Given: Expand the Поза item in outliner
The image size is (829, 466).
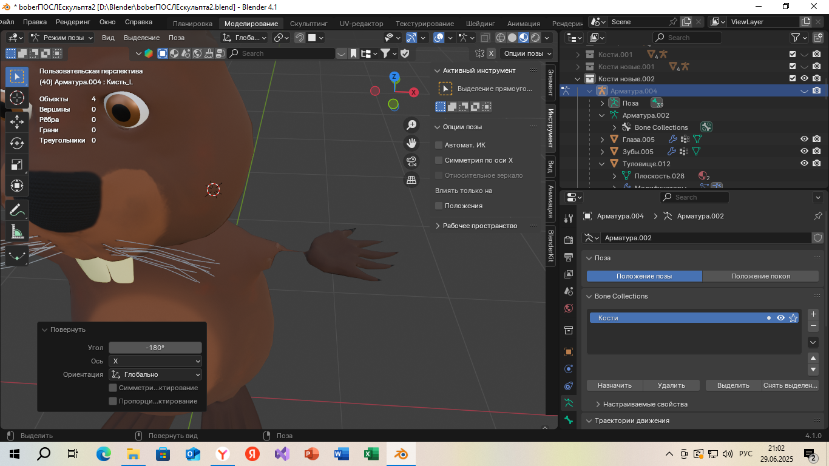Looking at the screenshot, I should pyautogui.click(x=602, y=103).
